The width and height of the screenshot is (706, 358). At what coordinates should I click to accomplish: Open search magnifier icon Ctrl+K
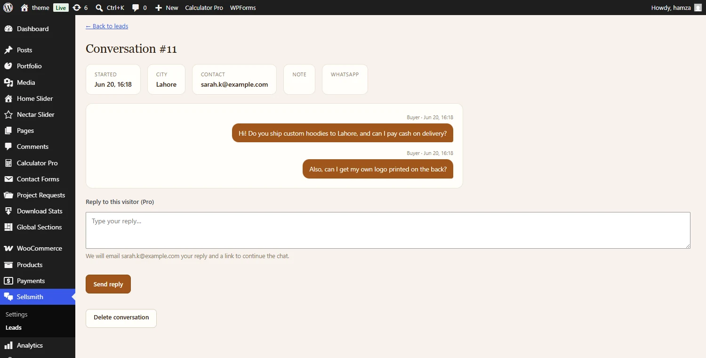tap(99, 8)
